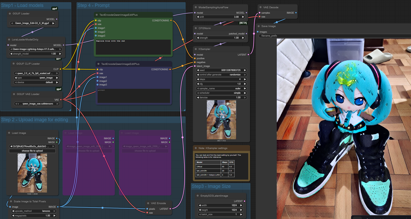This screenshot has width=411, height=219.
Task: Open the sampler_name dropdown showing euler
Action: [221, 89]
